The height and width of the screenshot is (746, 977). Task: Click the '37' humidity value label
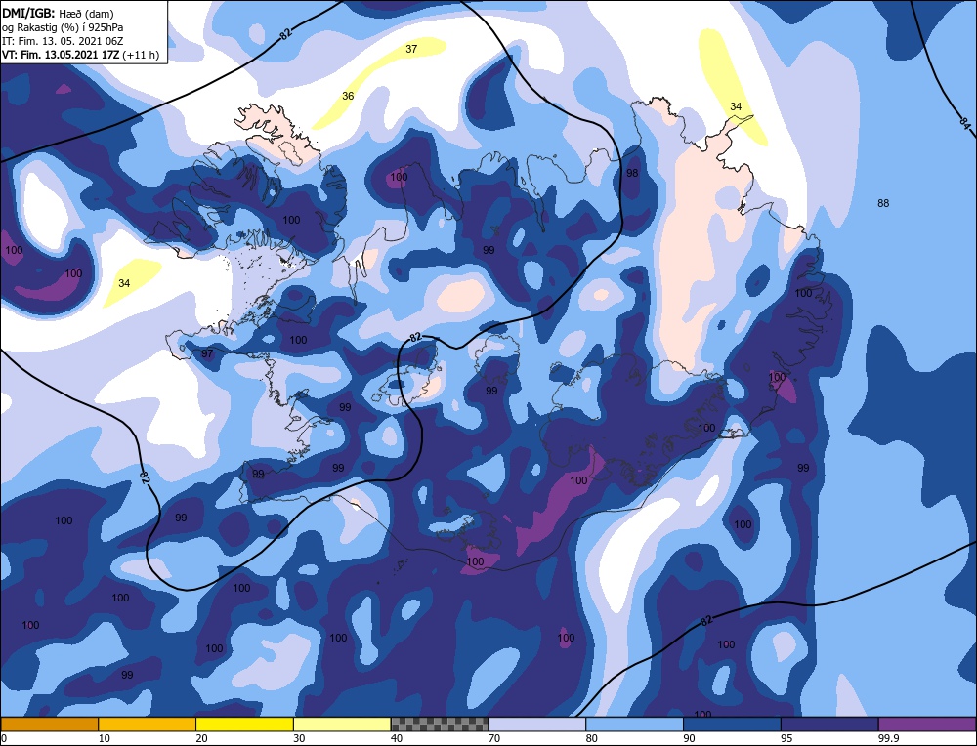[411, 49]
